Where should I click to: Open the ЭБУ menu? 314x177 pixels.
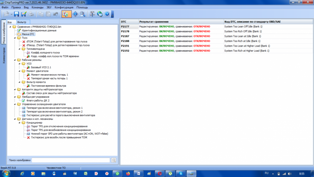[x=49, y=7]
